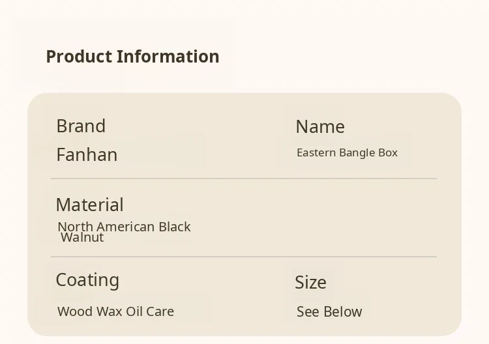Select the Name field label

click(x=320, y=126)
